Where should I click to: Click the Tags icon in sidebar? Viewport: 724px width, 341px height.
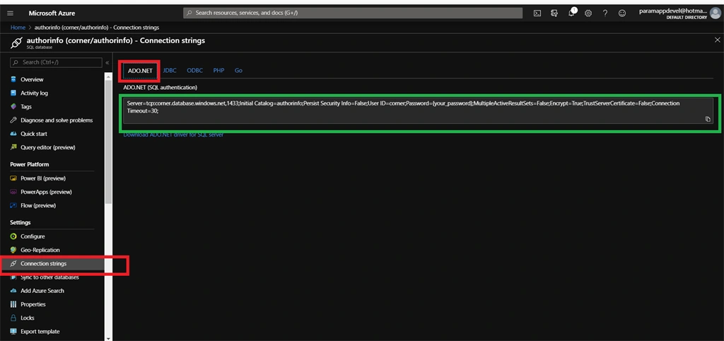point(13,106)
